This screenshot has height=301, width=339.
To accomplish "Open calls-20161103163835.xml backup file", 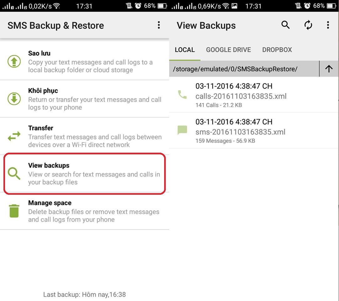I will (x=241, y=96).
